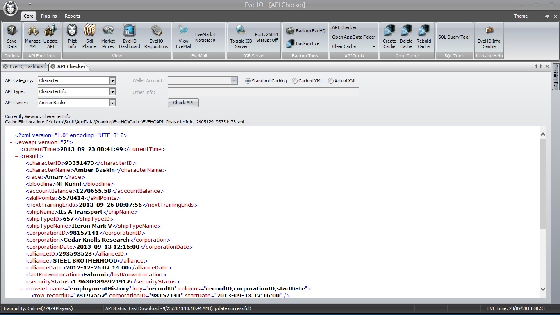Open the API Category dropdown
This screenshot has width=560, height=315.
click(112, 81)
